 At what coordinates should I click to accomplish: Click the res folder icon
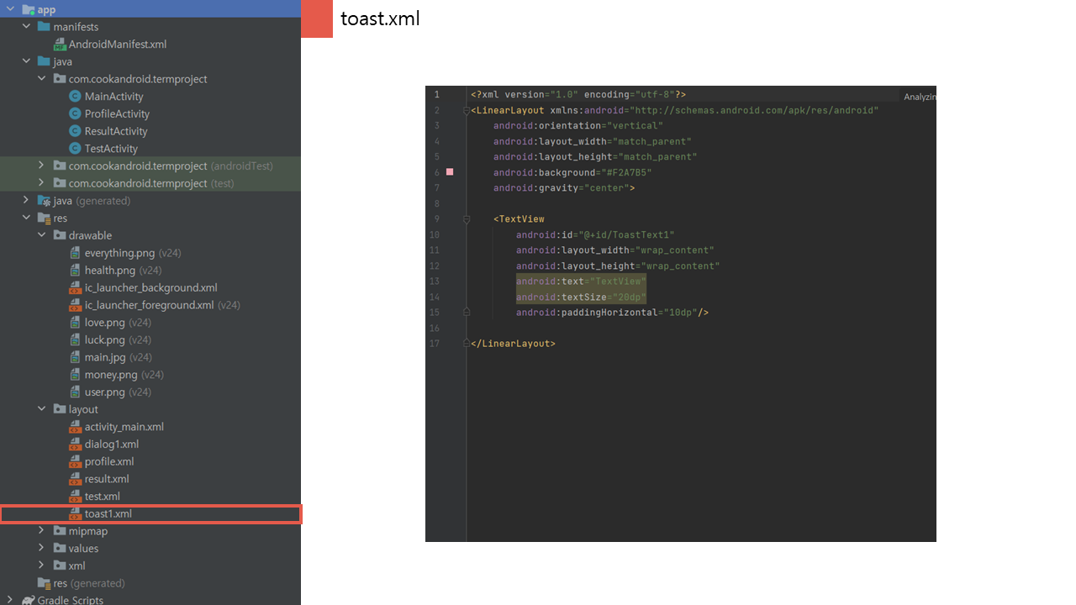pyautogui.click(x=44, y=218)
